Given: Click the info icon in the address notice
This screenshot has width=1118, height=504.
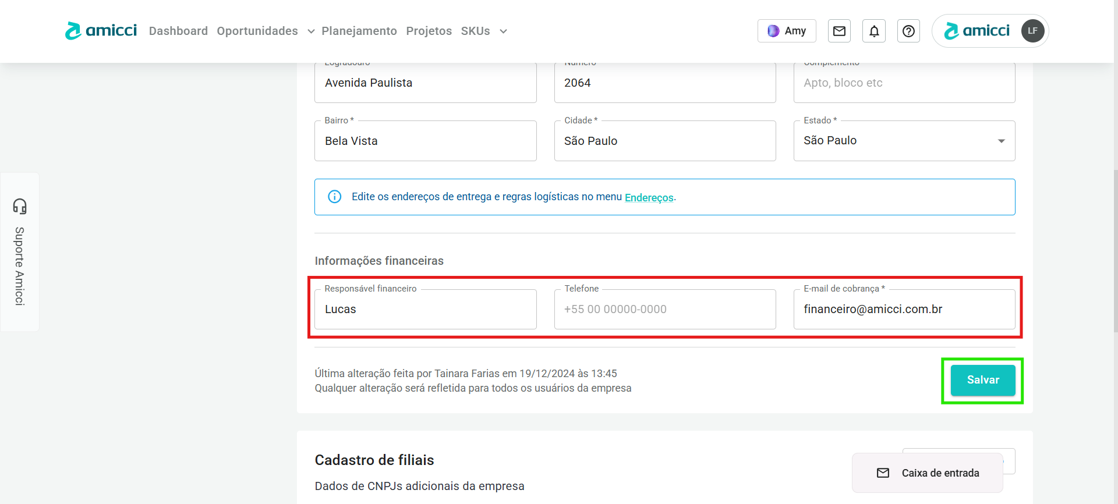Looking at the screenshot, I should coord(334,197).
